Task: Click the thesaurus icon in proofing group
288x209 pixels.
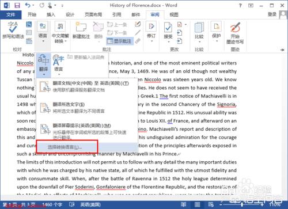Action: [x=29, y=32]
